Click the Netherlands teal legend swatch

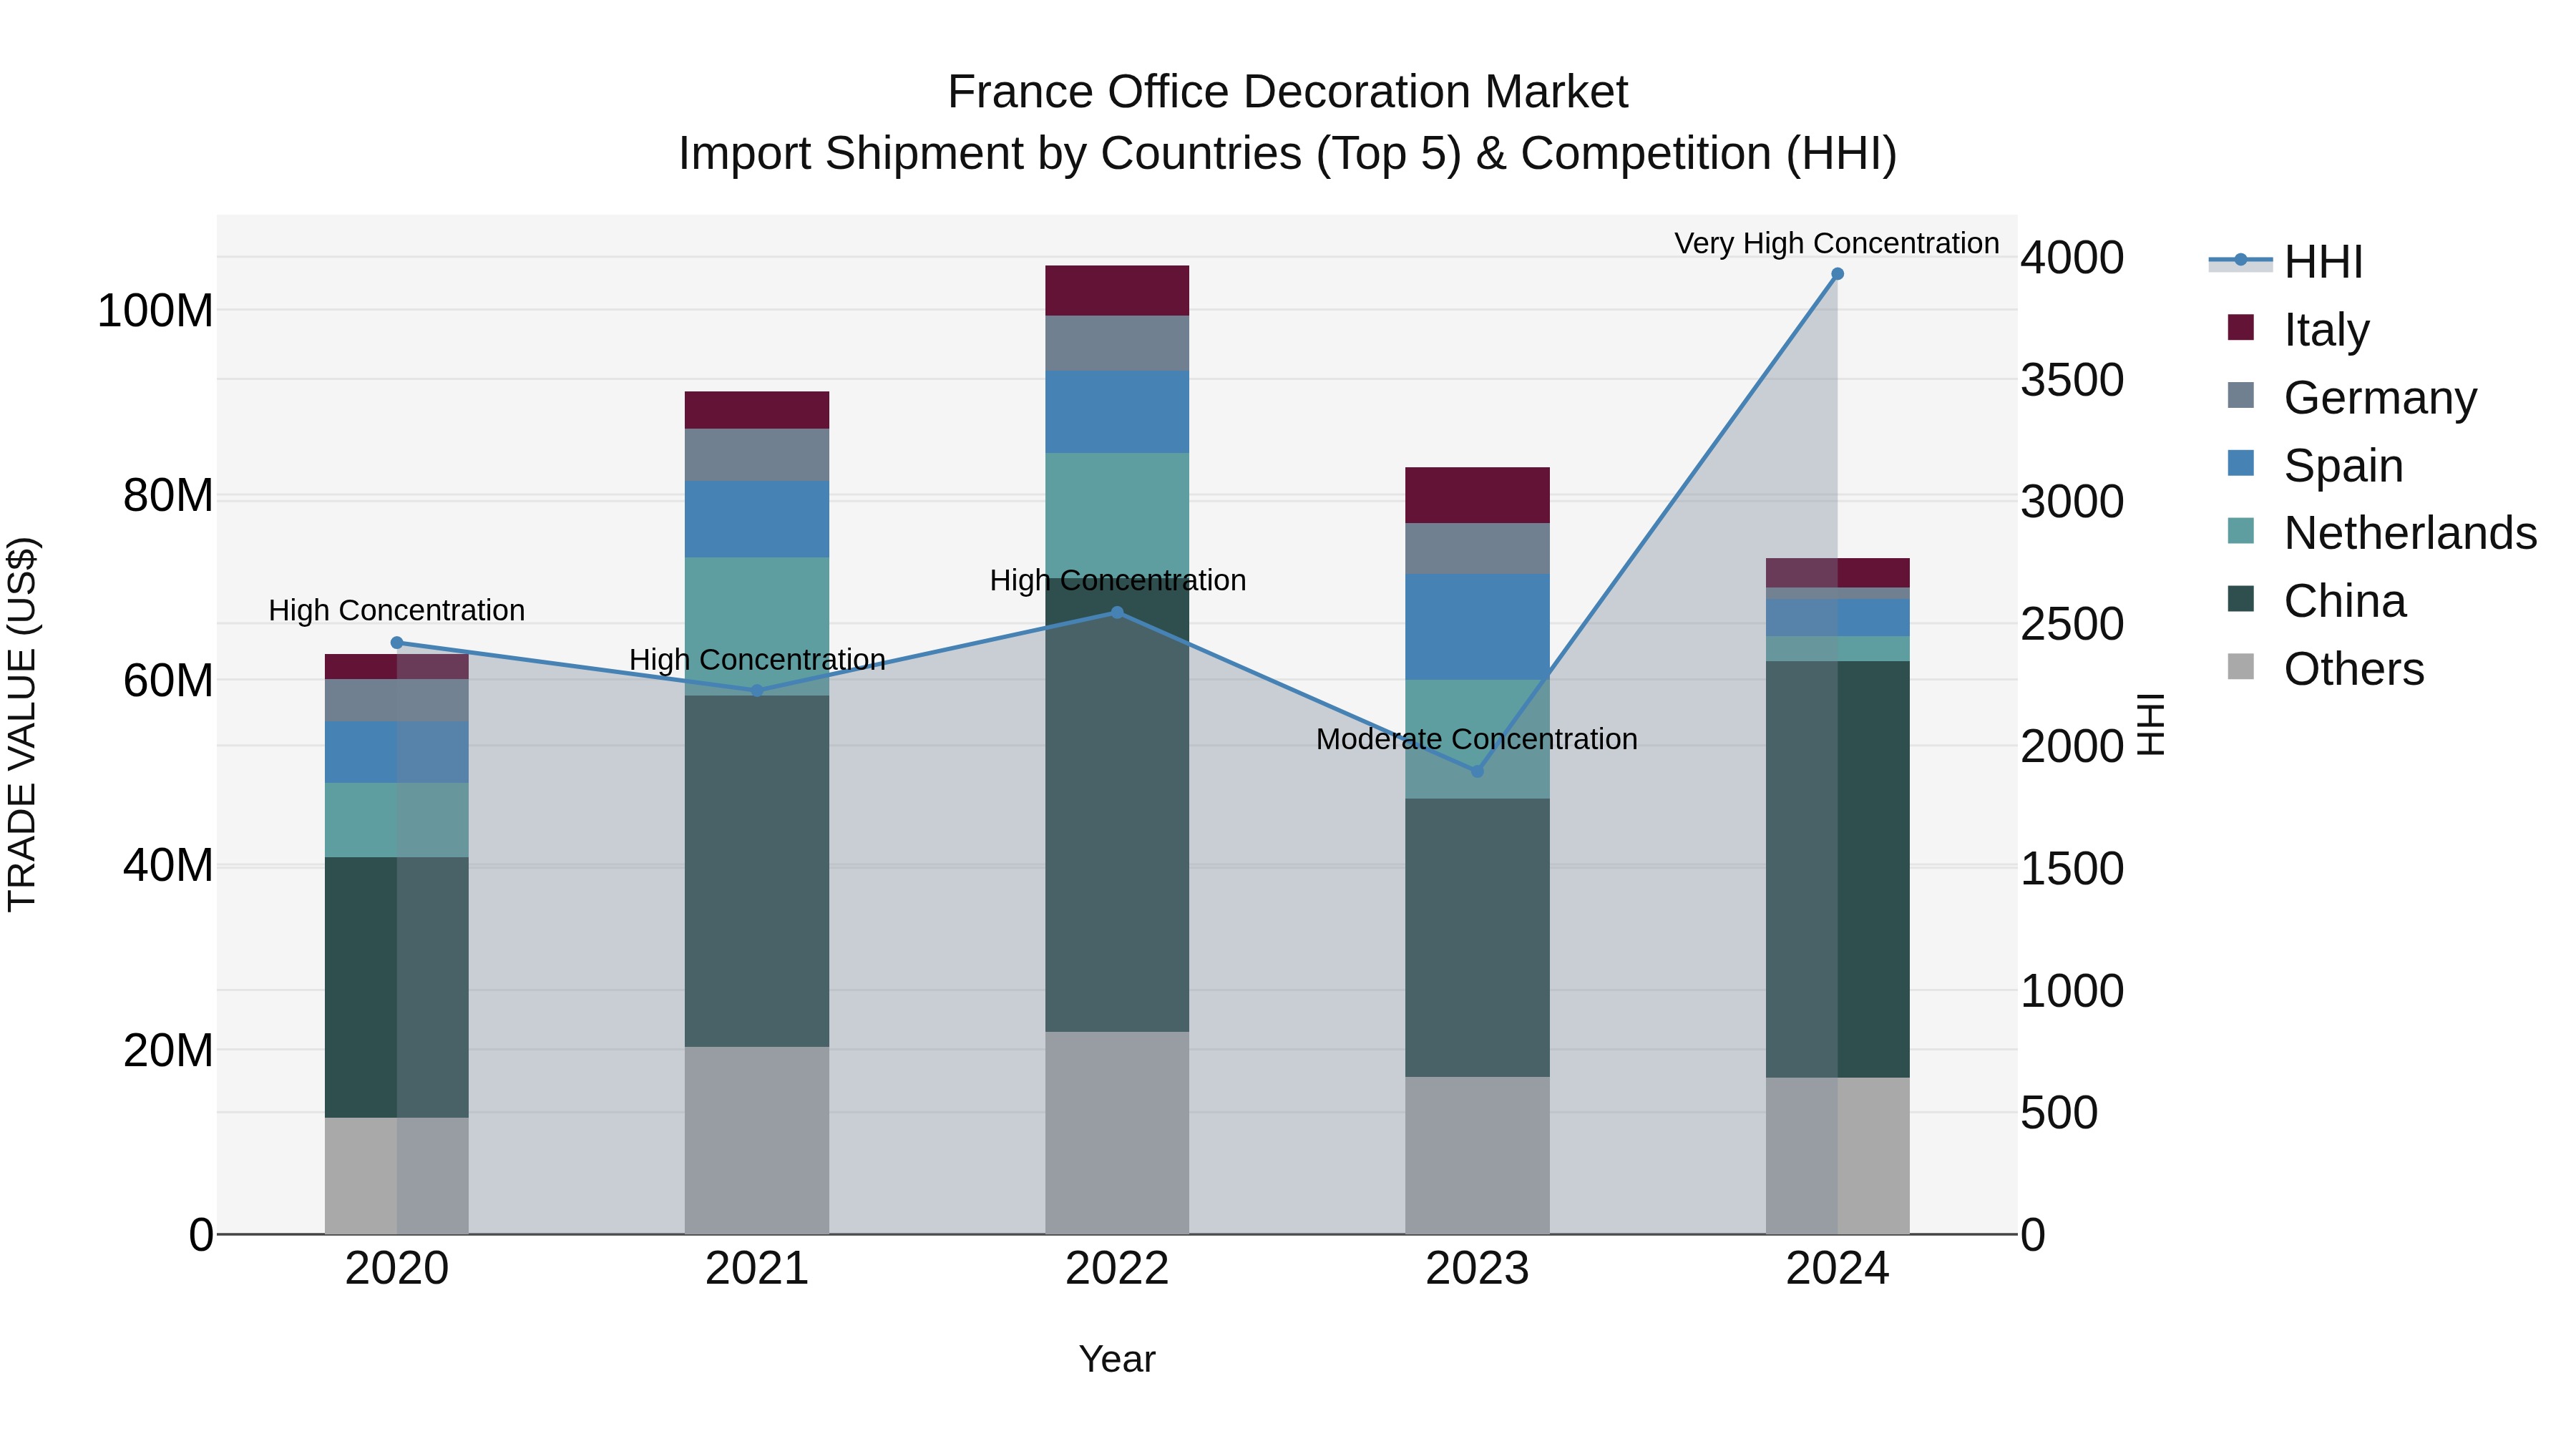tap(2241, 531)
